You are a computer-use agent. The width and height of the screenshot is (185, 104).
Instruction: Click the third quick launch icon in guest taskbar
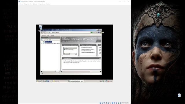pos(48,81)
